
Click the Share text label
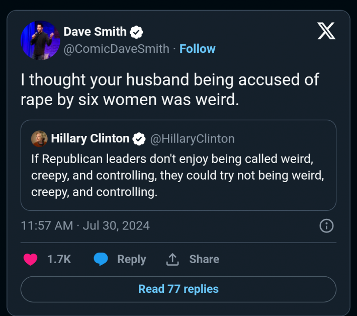tap(204, 259)
